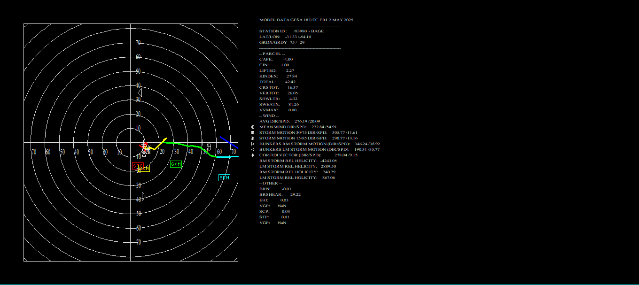
Task: Click the VERTOT value 26.05
Action: tap(293, 93)
